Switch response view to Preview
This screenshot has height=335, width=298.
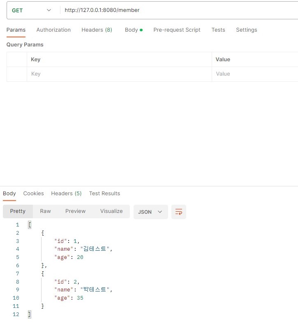75,211
